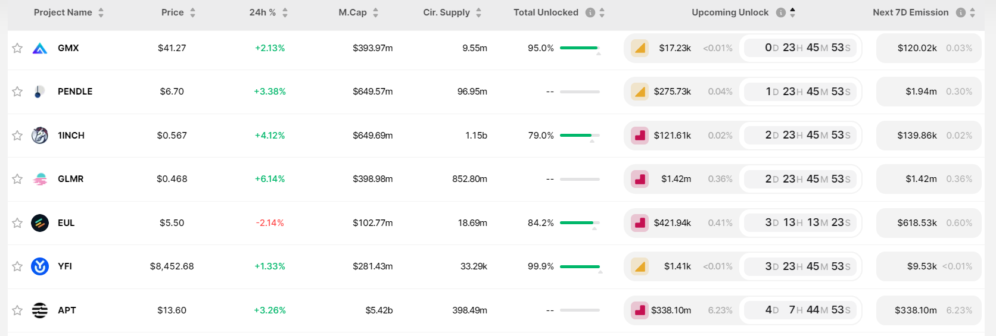Sort table by 24h % arrows
This screenshot has width=996, height=336.
[x=285, y=12]
